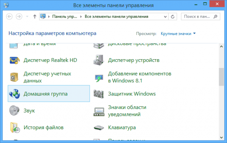Viewport: 227px width, 143px height.
Task: Click the Добавление компонентов в Windows 8.1 icon
Action: (99, 78)
